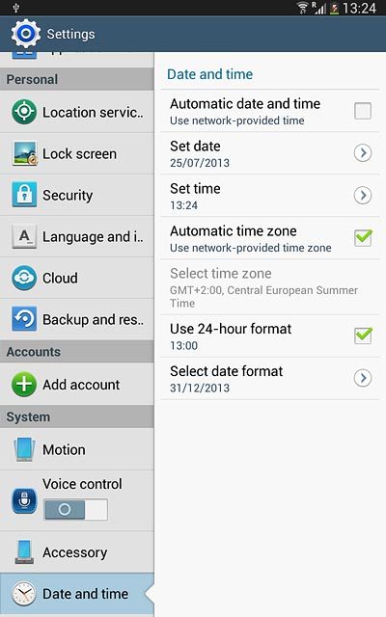
Task: Select Date and time sidebar item
Action: pyautogui.click(x=77, y=594)
